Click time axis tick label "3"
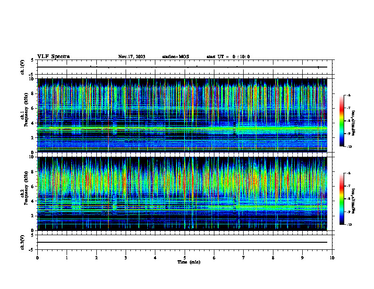374x289 pixels. [x=126, y=258]
